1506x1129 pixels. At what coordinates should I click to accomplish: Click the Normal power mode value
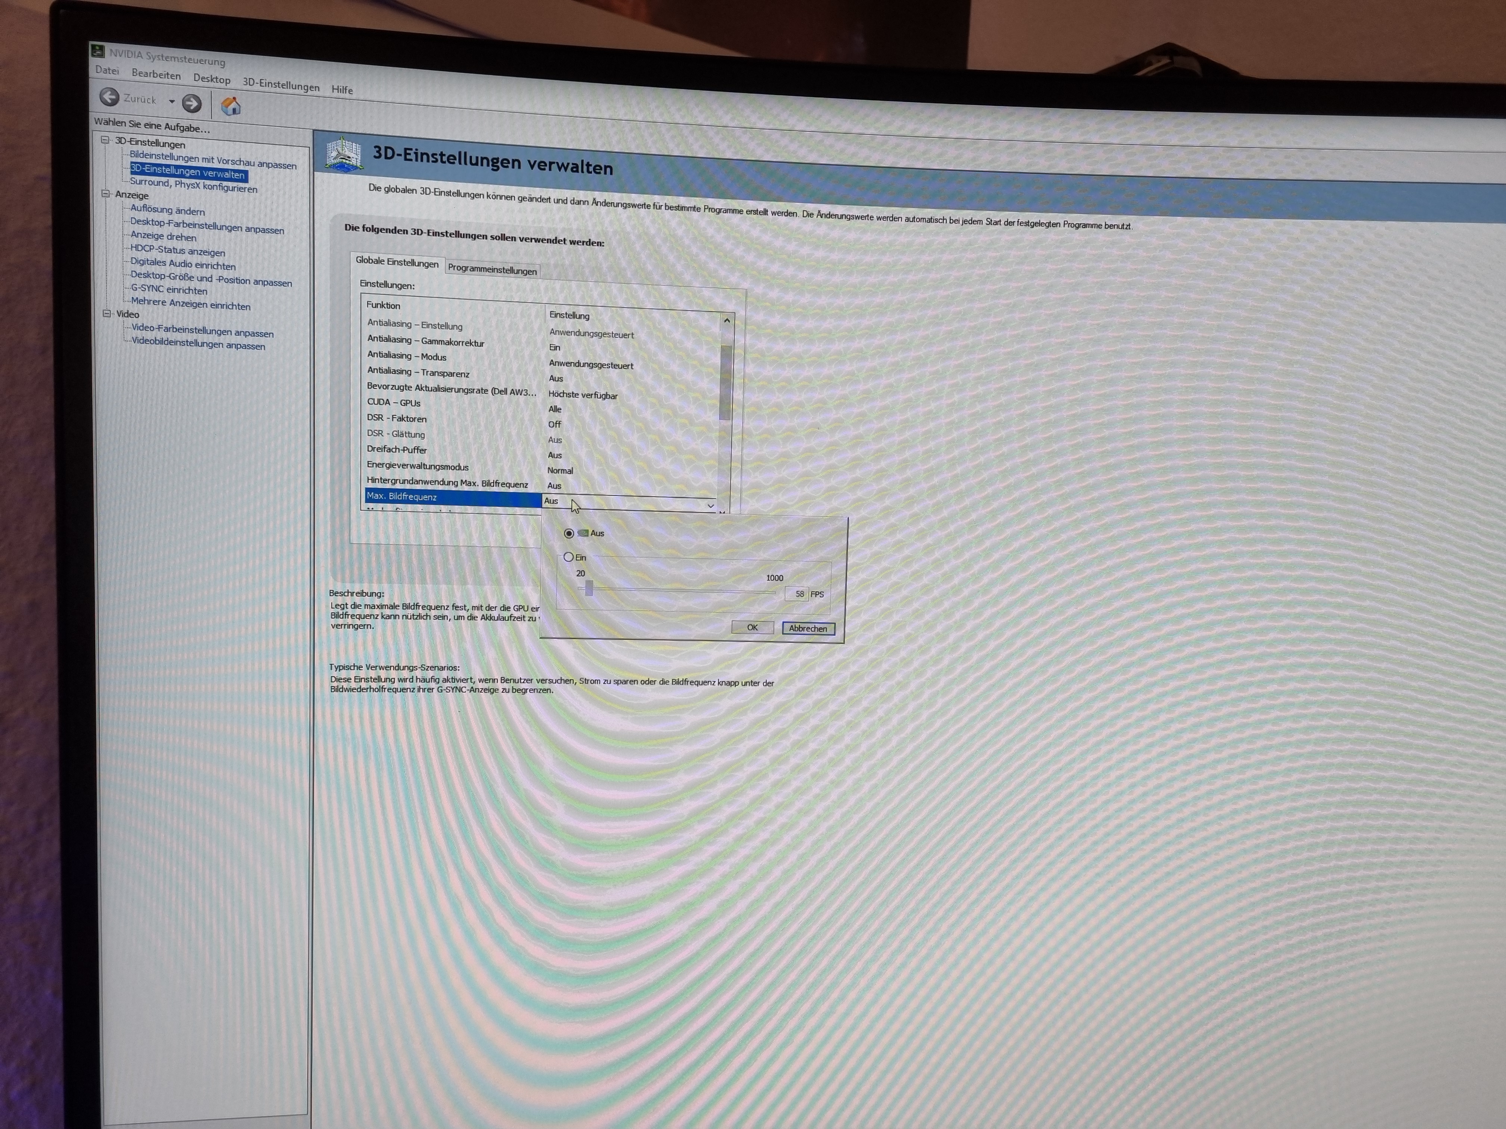point(560,470)
